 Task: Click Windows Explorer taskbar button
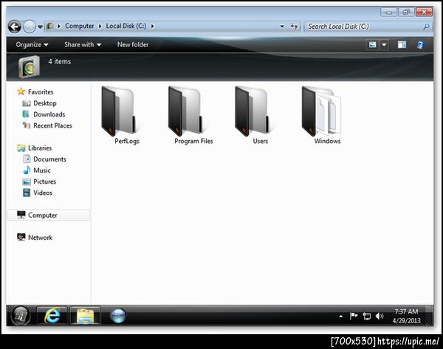pyautogui.click(x=85, y=315)
